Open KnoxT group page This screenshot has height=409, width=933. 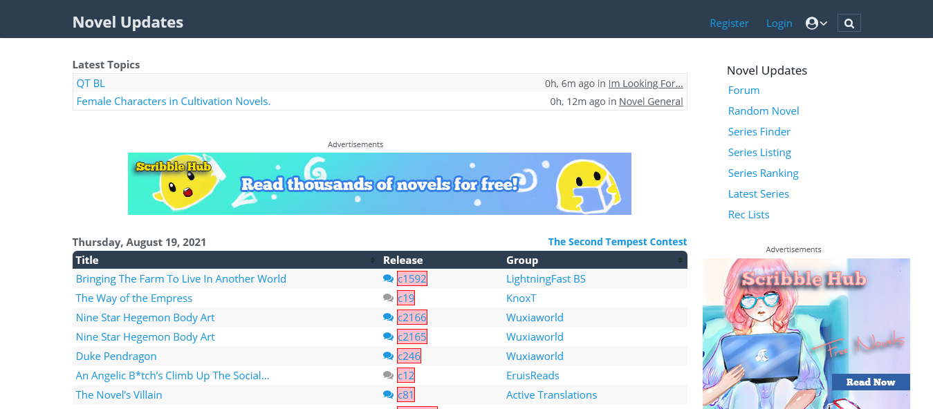tap(521, 298)
